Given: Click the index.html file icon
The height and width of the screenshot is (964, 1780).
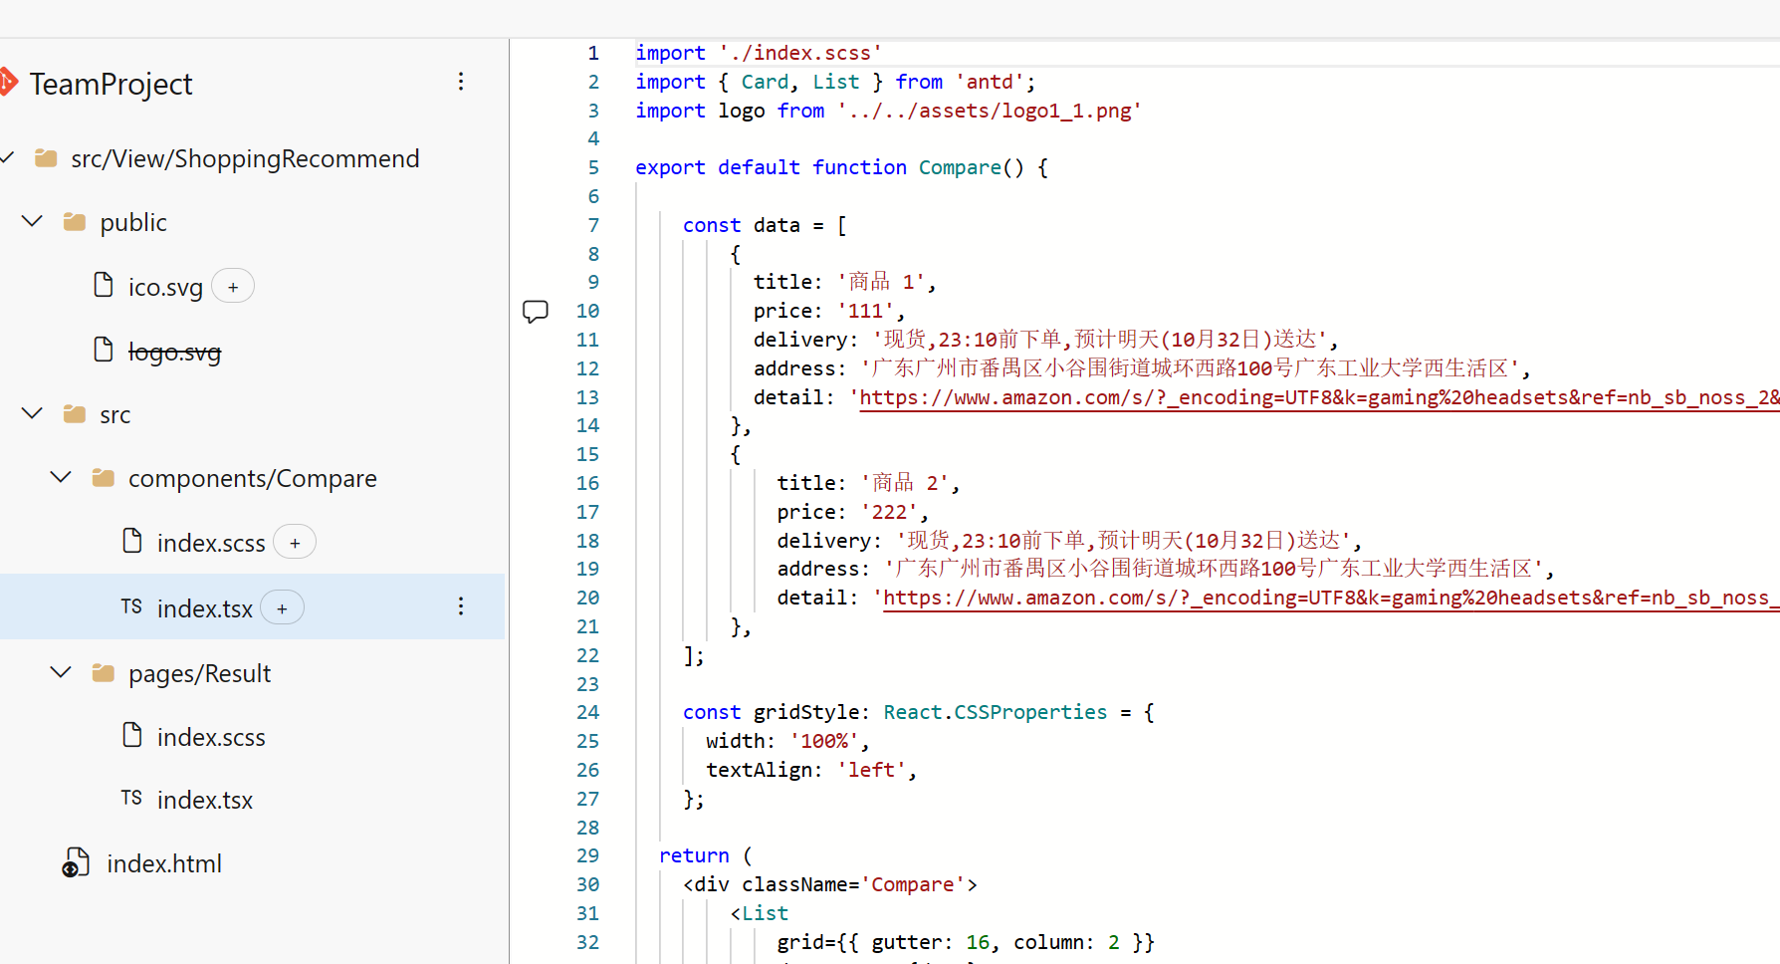Looking at the screenshot, I should click(x=76, y=862).
